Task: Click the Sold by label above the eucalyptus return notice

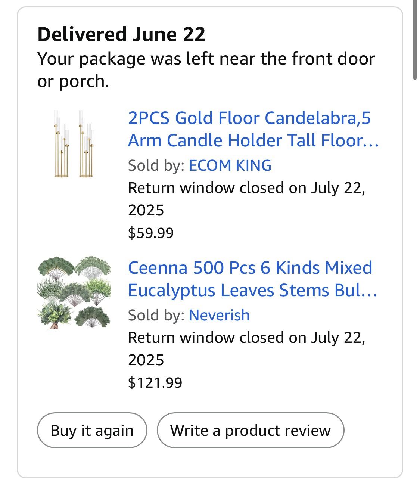Action: coord(156,315)
